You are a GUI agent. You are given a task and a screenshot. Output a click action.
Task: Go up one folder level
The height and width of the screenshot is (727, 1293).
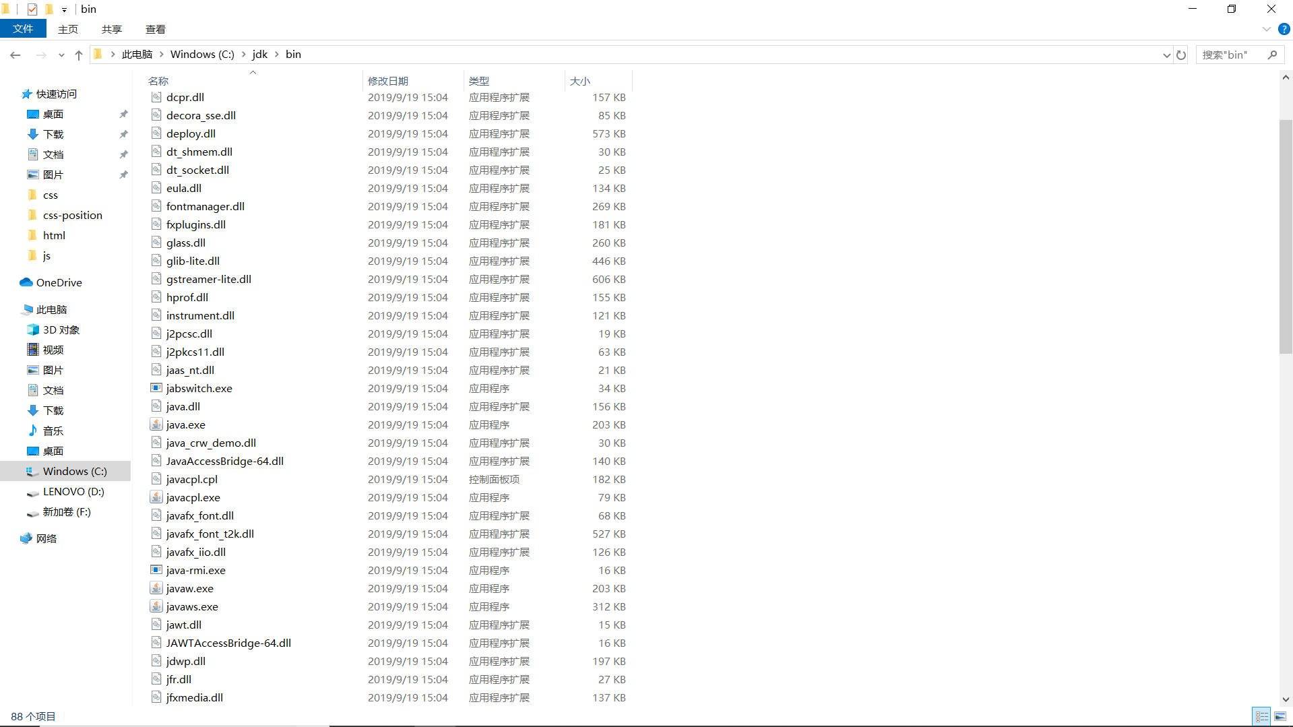point(79,55)
